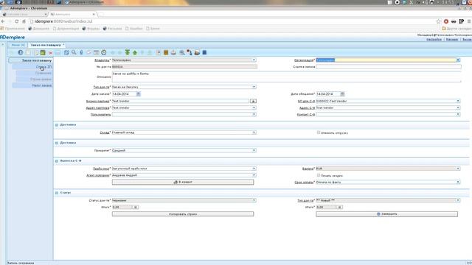The image size is (472, 265).
Task: Click the Zoom Across magnifier icon
Action: click(x=182, y=52)
